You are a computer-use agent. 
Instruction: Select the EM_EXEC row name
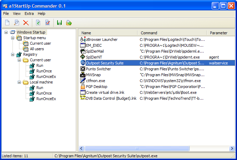[94, 45]
